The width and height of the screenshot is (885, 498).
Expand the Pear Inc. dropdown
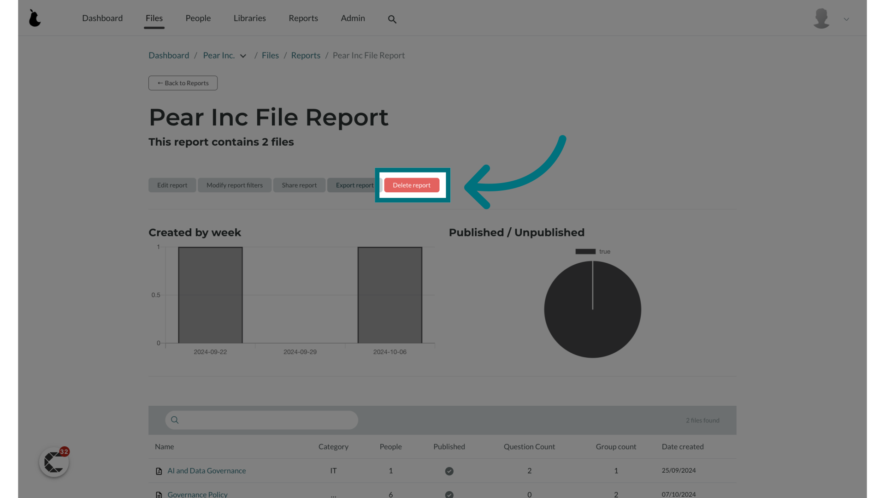pyautogui.click(x=243, y=55)
